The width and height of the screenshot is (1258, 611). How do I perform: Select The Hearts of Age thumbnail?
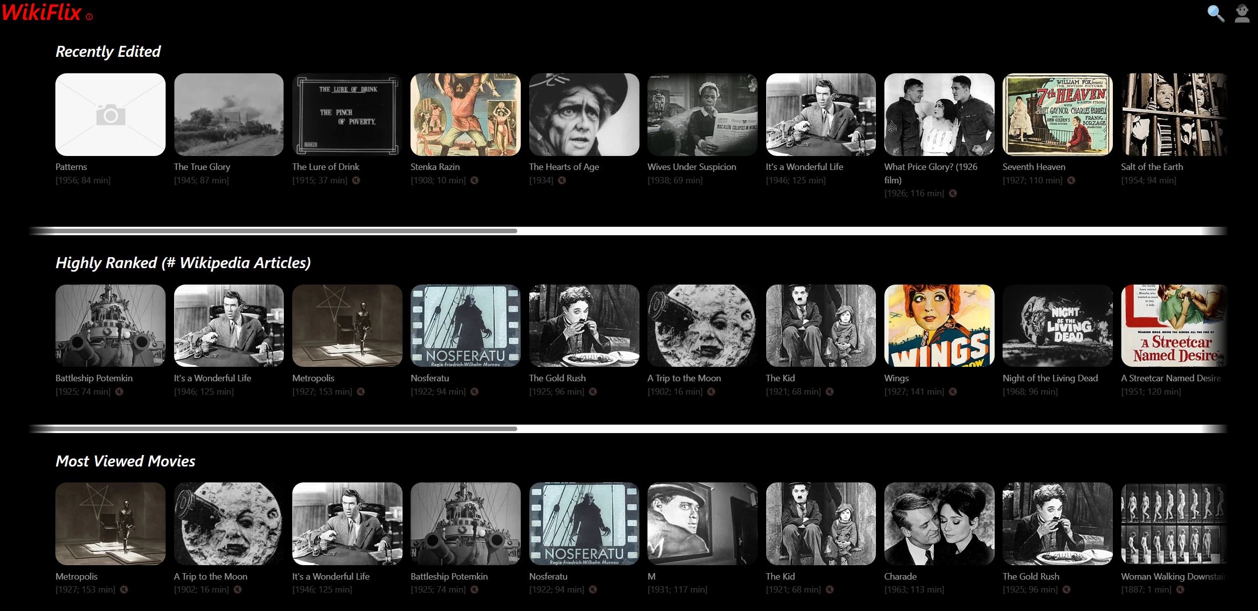[x=584, y=115]
